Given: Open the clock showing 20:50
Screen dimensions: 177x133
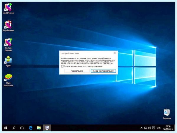Looking at the screenshot, I should [x=168, y=128].
